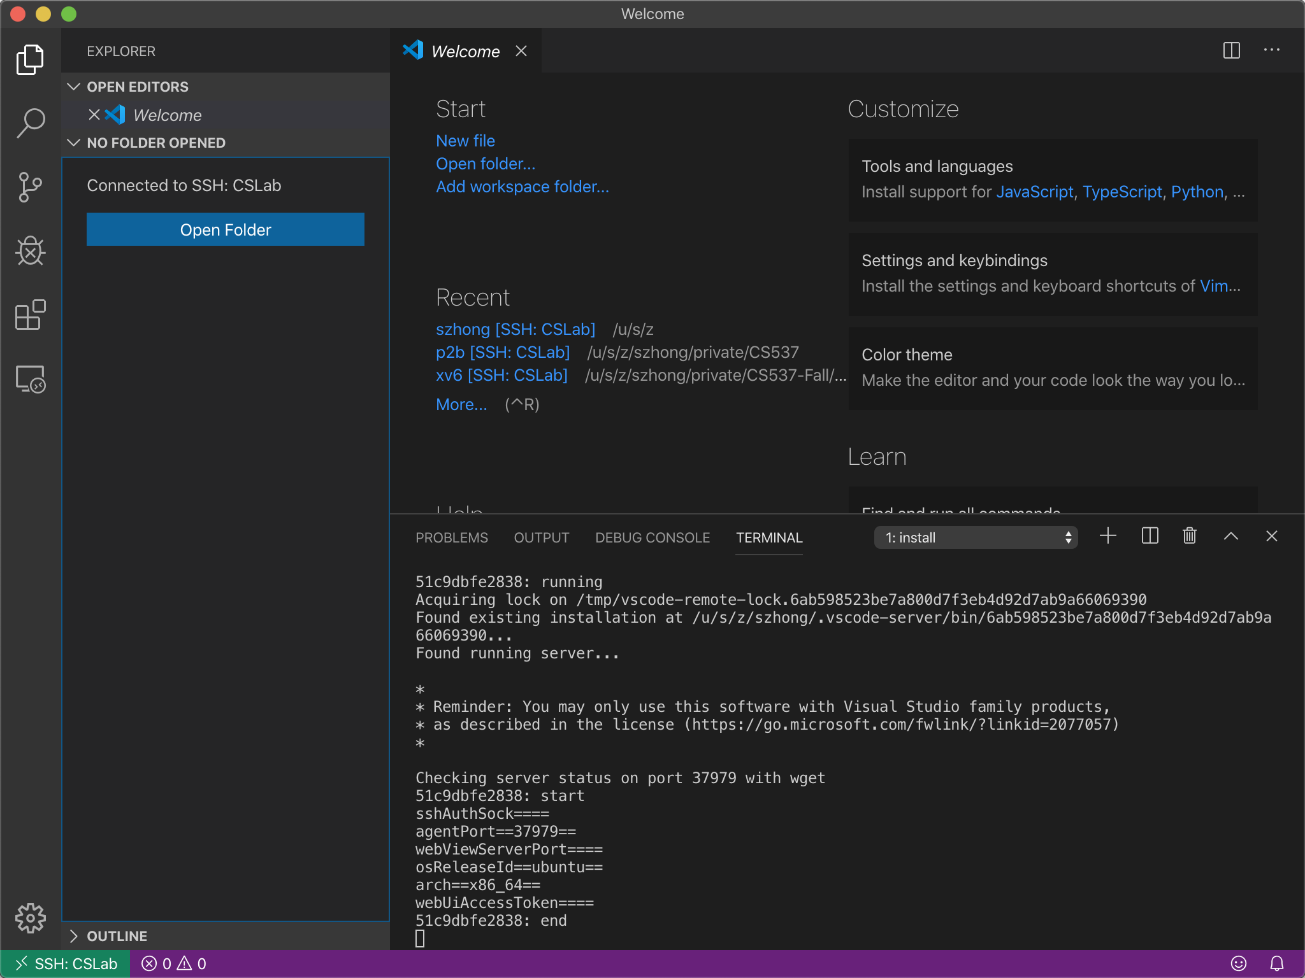Open notifications bell in status bar
Image resolution: width=1305 pixels, height=978 pixels.
click(x=1276, y=963)
